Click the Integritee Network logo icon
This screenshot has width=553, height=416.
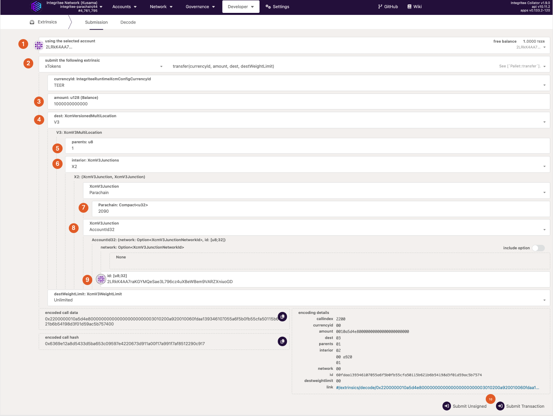tap(36, 7)
